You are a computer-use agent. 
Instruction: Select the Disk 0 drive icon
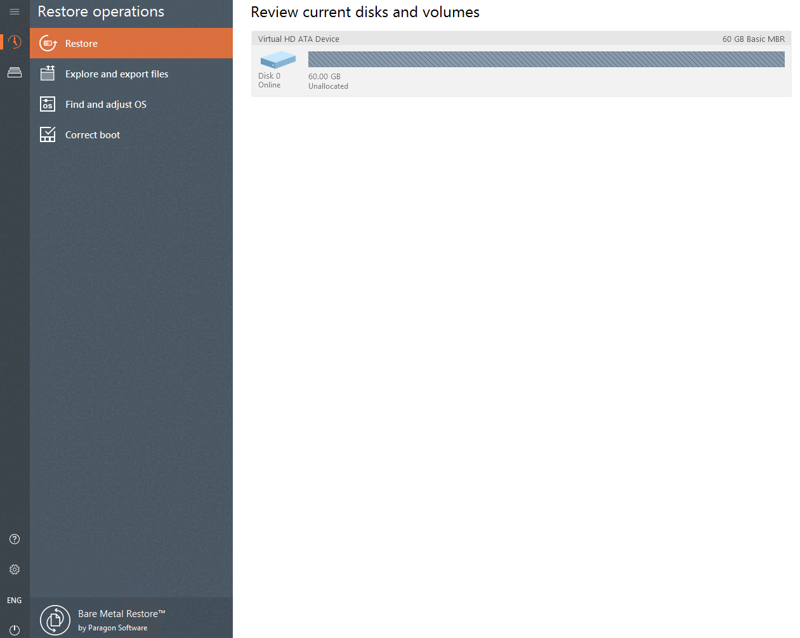tap(278, 60)
